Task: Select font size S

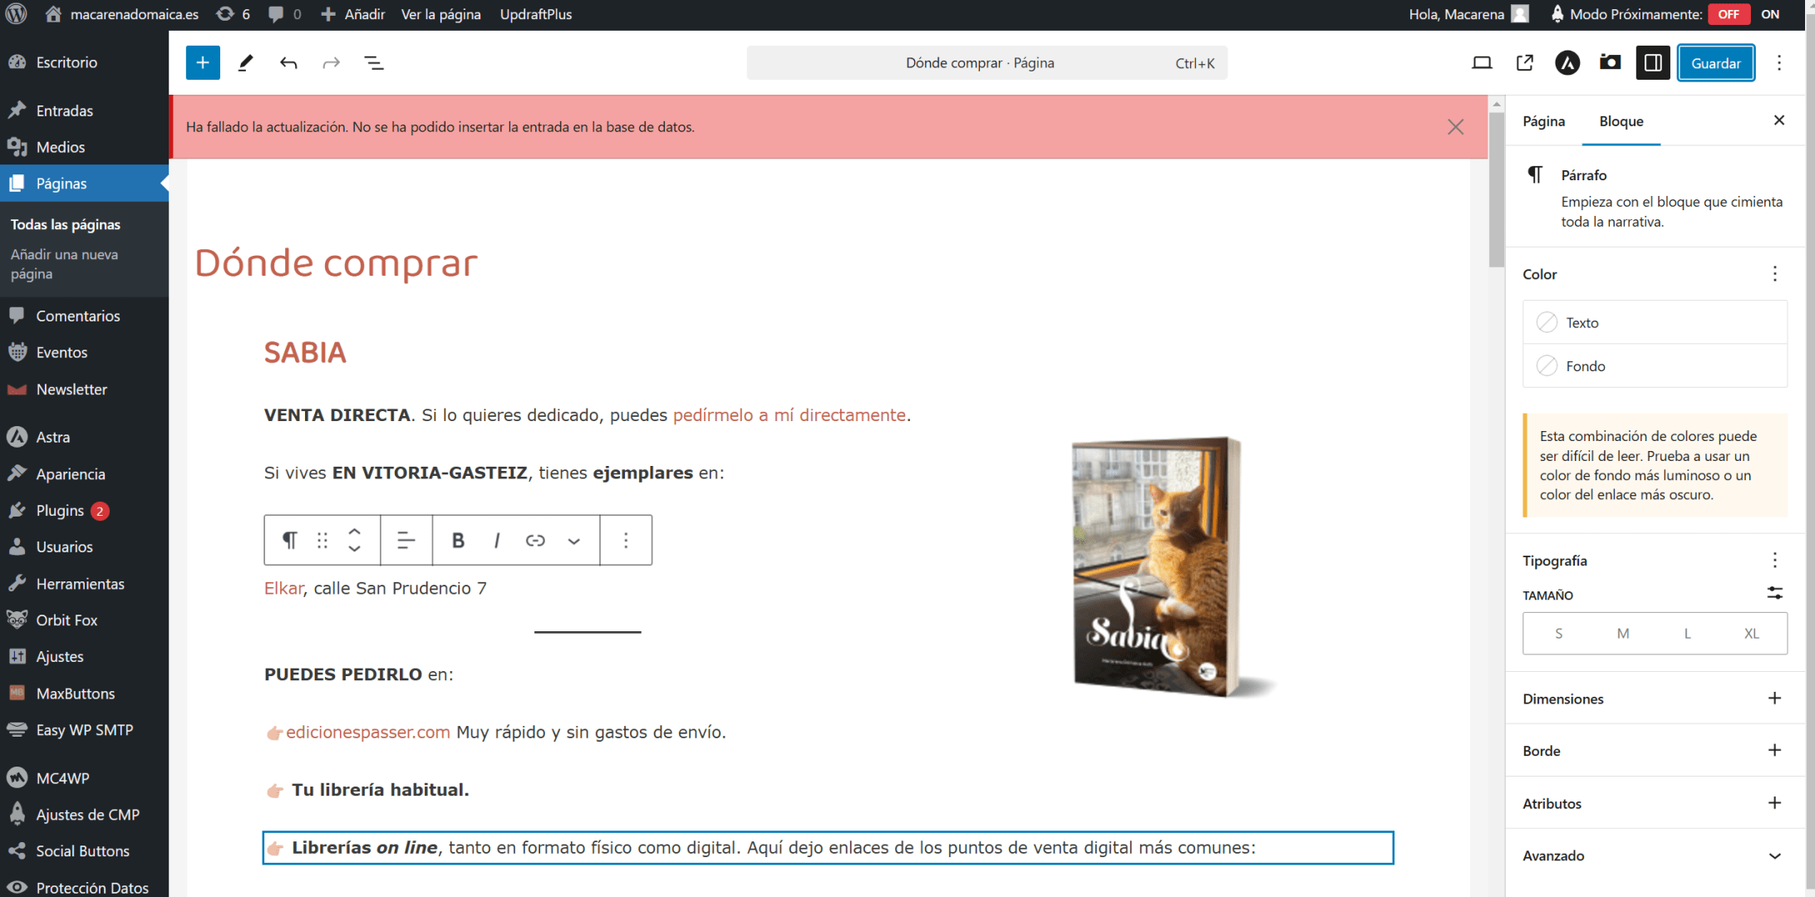Action: (1558, 634)
